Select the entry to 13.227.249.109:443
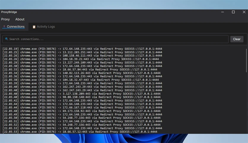The height and width of the screenshot is (143, 248). coord(82,63)
